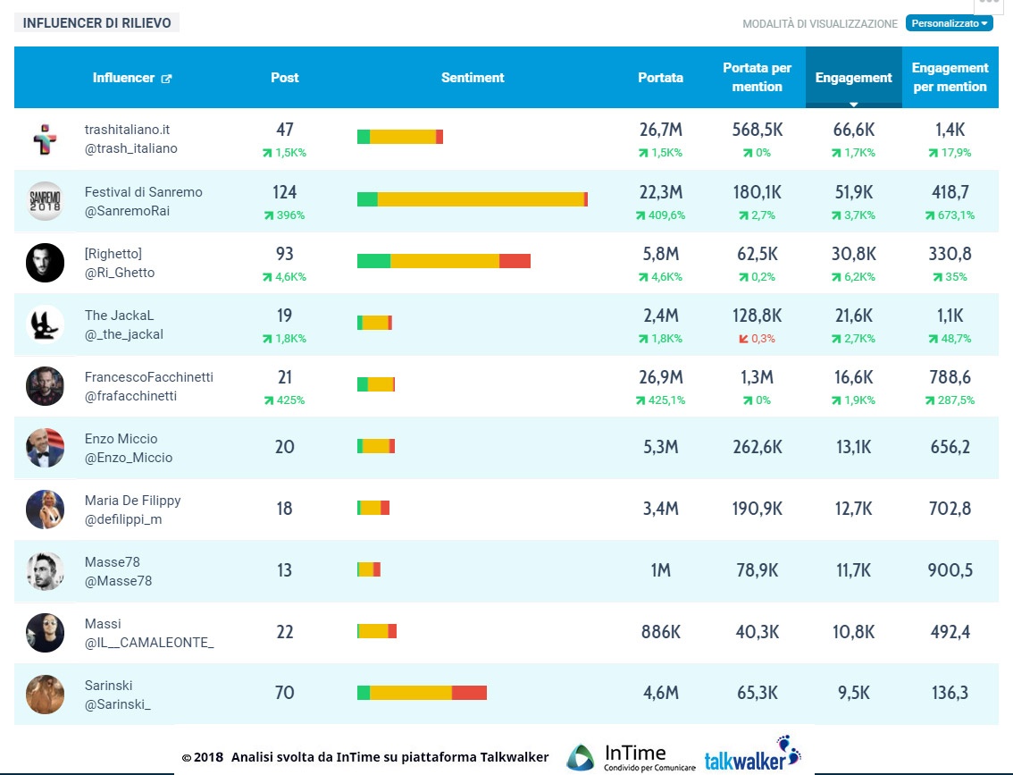
Task: Click the Engagement column header
Action: [853, 78]
